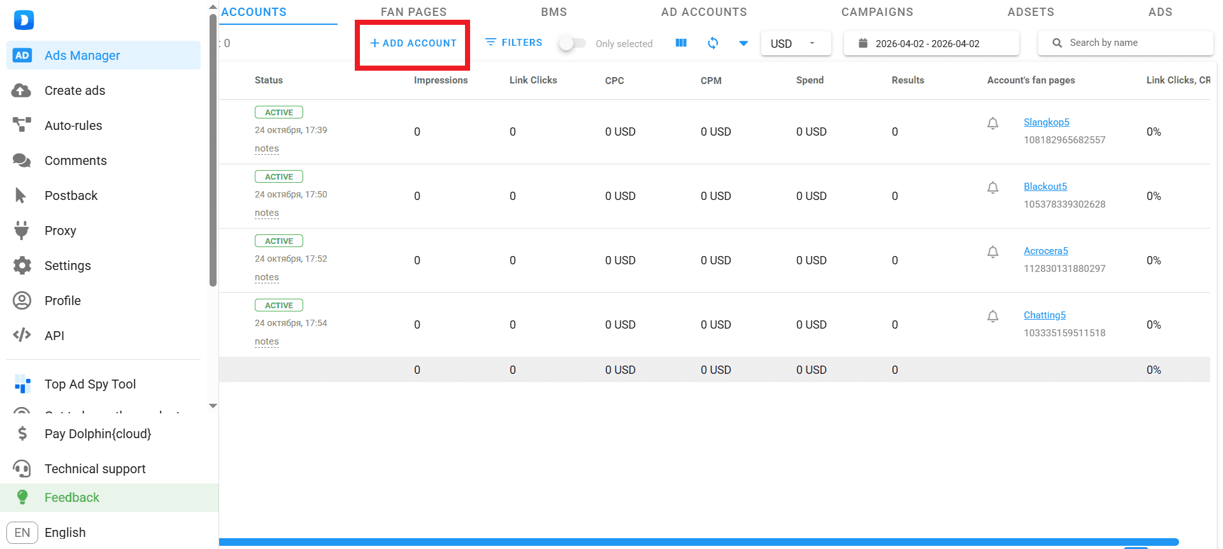
Task: Expand the USD currency dropdown
Action: 795,43
